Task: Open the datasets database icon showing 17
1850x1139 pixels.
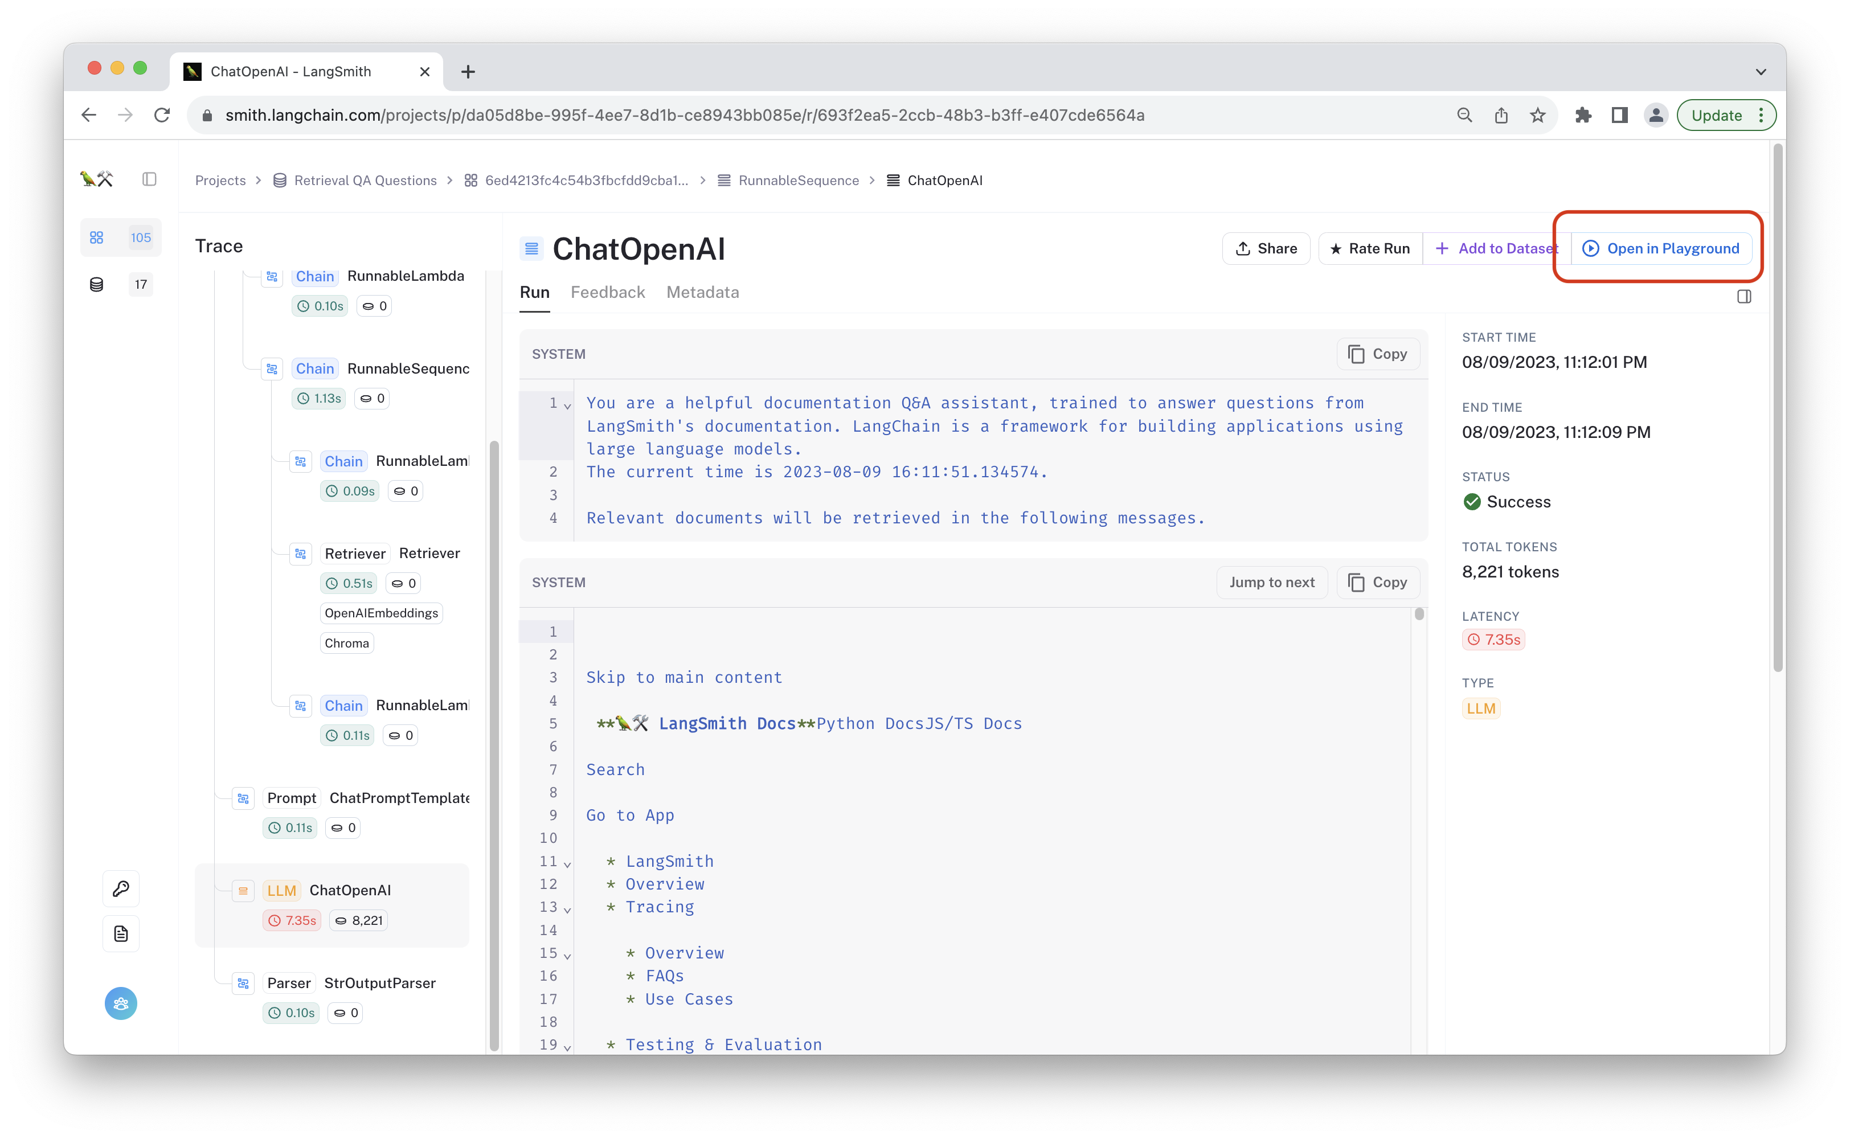Action: point(96,285)
